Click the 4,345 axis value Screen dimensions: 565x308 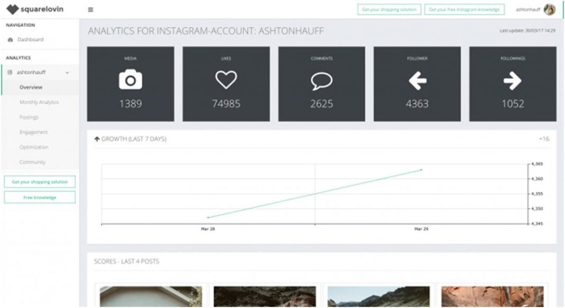(x=537, y=224)
